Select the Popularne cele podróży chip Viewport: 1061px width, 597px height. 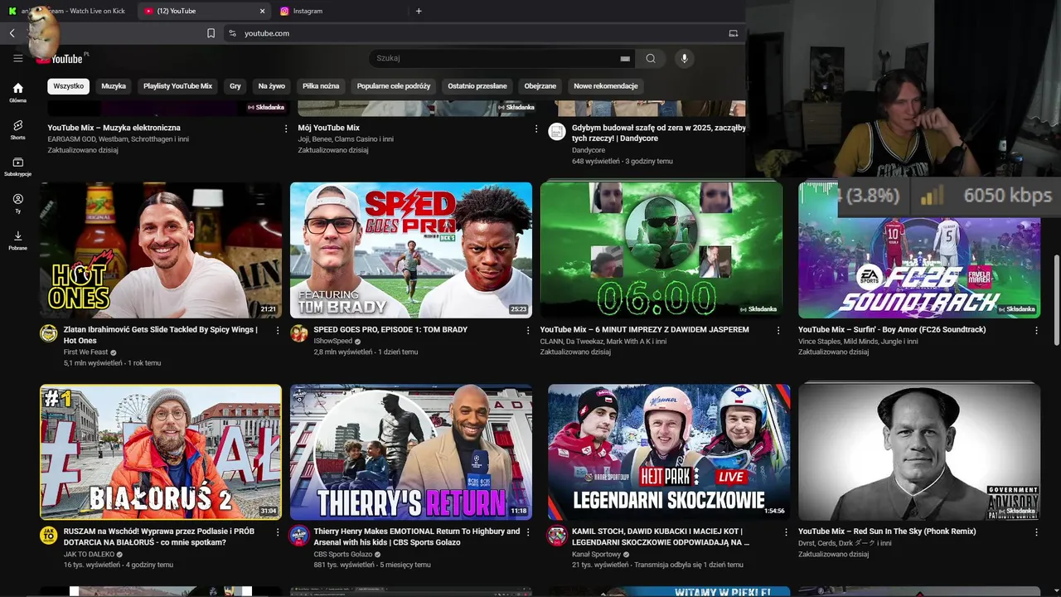click(x=394, y=86)
